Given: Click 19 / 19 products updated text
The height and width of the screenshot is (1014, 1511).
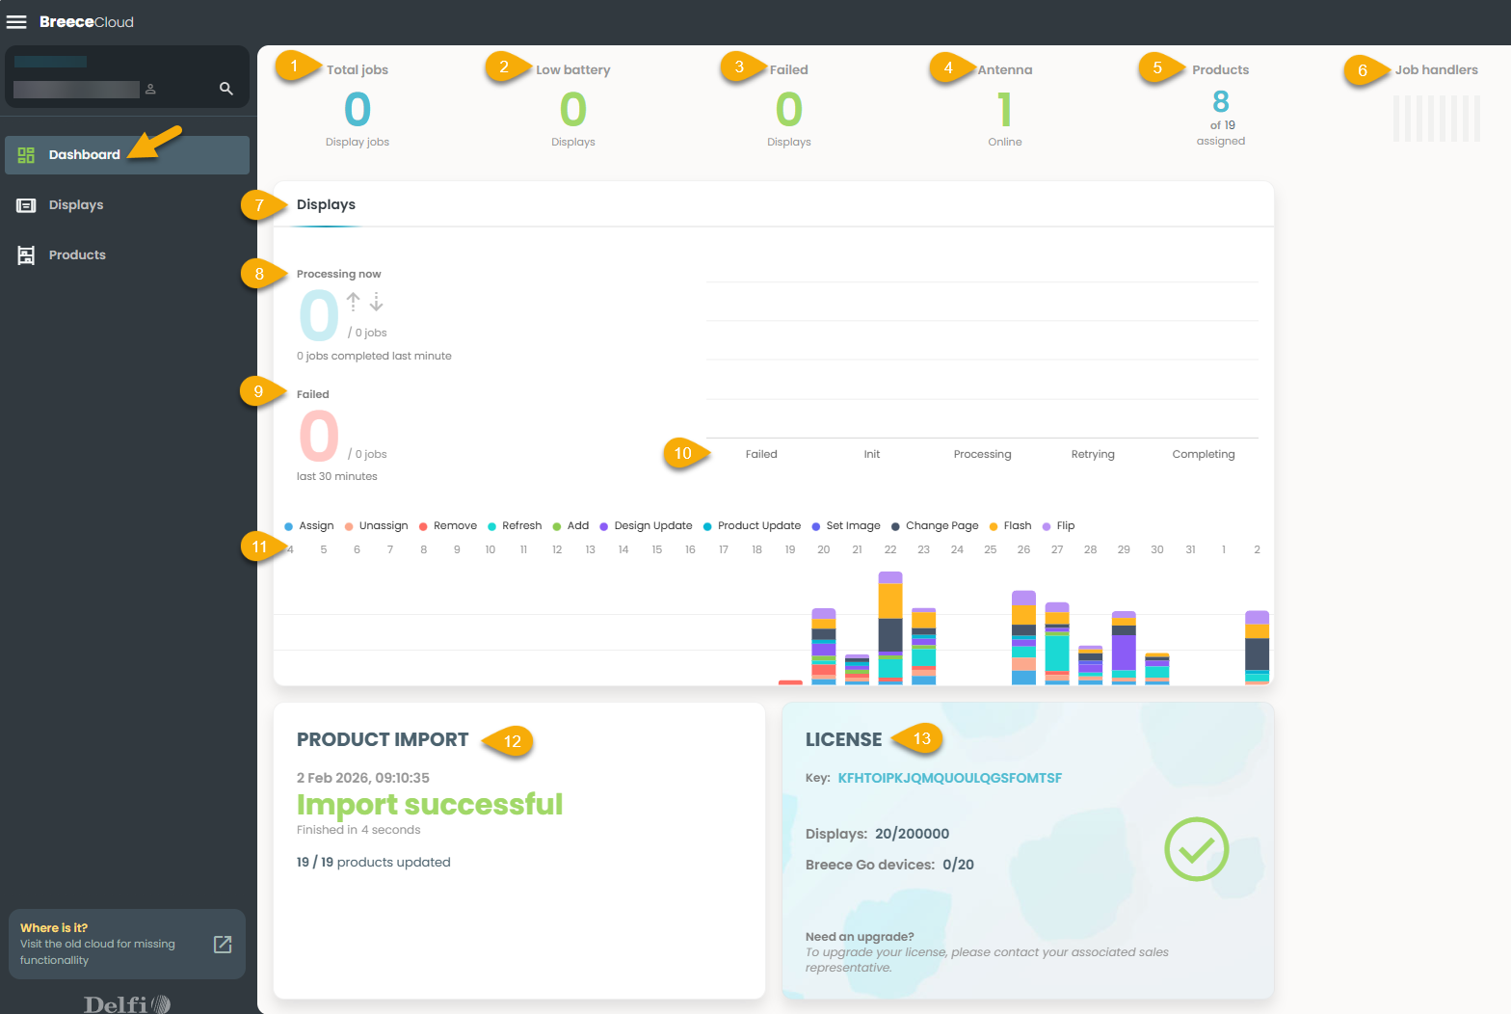Looking at the screenshot, I should coord(374,863).
